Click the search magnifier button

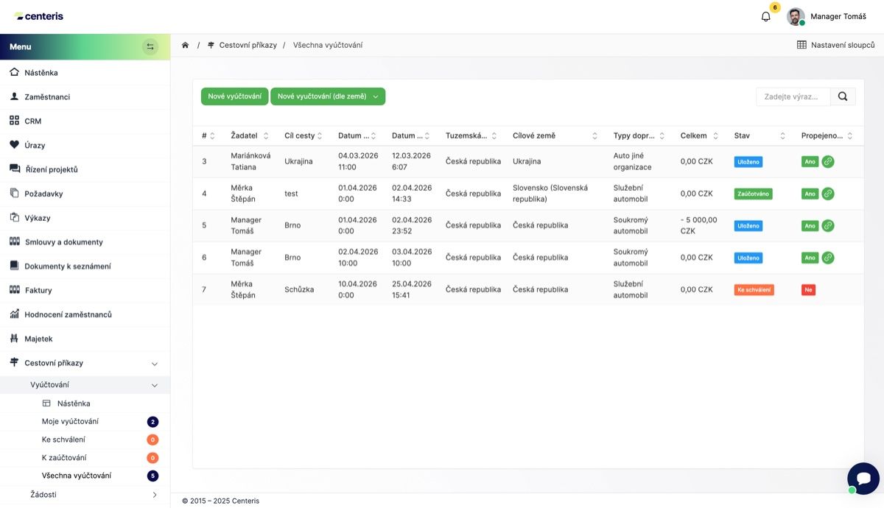(843, 96)
